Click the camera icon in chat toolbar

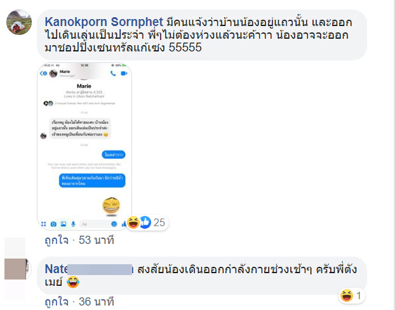coord(53,224)
